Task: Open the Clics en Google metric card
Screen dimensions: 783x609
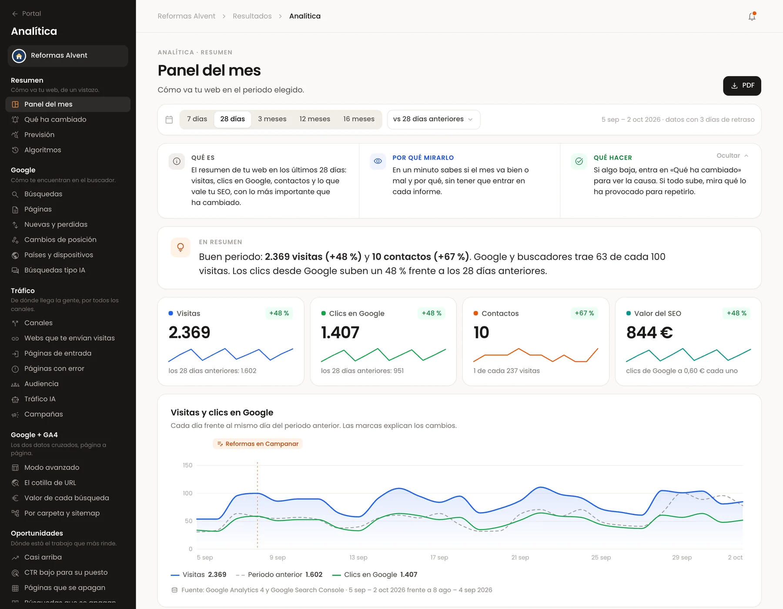Action: pyautogui.click(x=383, y=341)
